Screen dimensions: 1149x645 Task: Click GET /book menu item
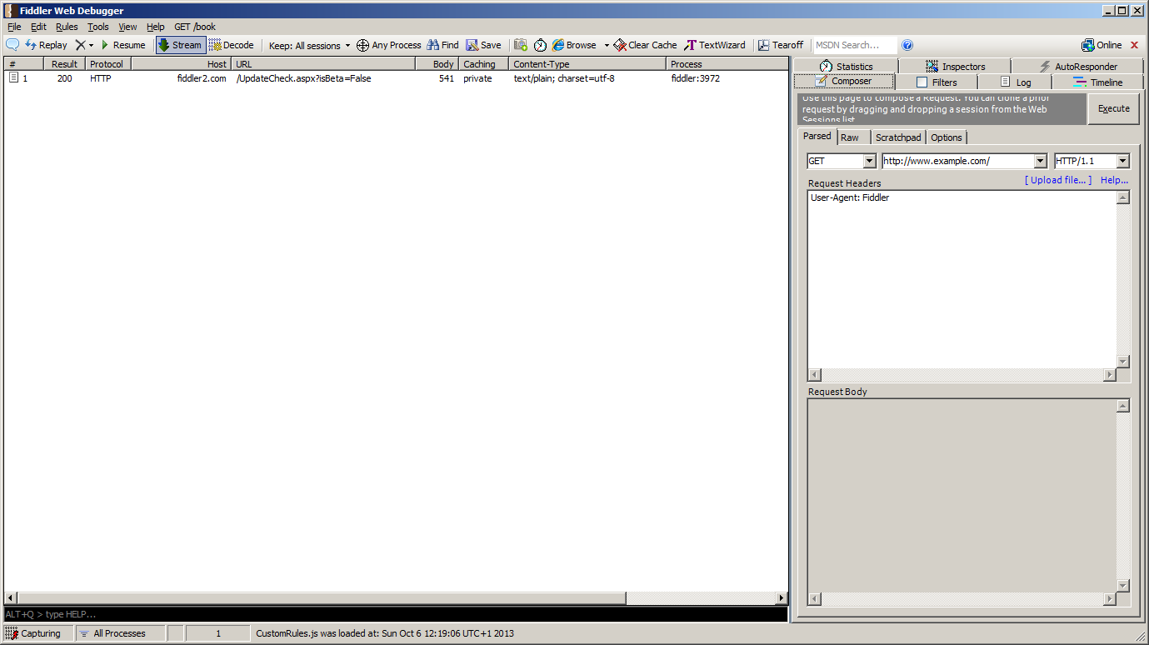pyautogui.click(x=195, y=27)
